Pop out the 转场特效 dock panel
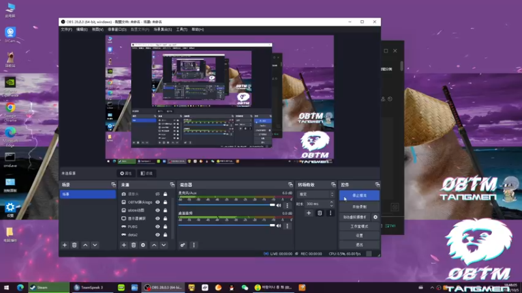 pos(333,185)
